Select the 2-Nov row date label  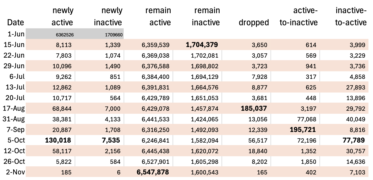tap(15, 172)
